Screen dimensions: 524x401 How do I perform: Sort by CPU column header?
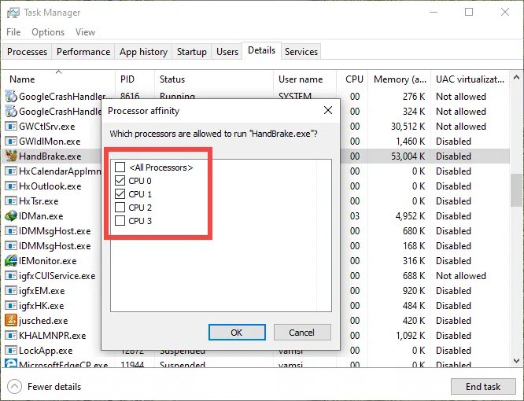[352, 79]
